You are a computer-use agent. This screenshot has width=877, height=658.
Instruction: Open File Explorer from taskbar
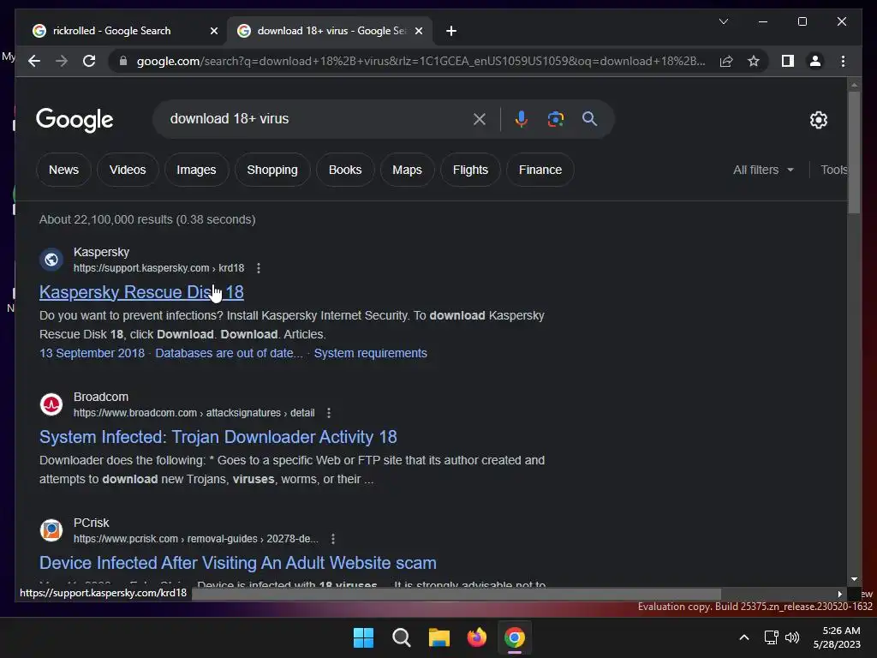(439, 637)
